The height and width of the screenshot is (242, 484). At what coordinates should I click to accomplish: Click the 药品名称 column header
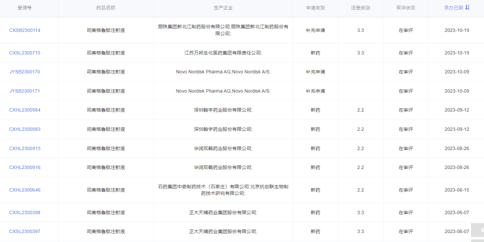pos(106,8)
